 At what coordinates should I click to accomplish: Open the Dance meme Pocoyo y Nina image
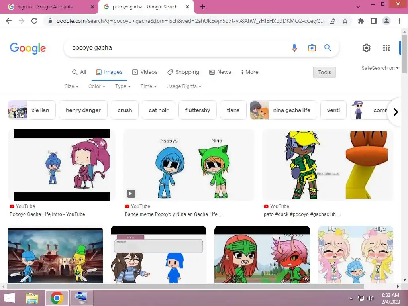pyautogui.click(x=188, y=165)
